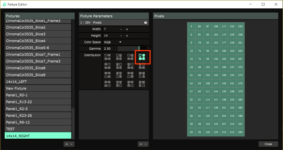Select fixture ChromaCol3535_Slice8
Screen dimensions: 283x150
pyautogui.click(x=38, y=68)
